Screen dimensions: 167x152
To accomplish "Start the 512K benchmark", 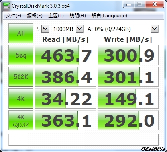I will coord(21,77).
